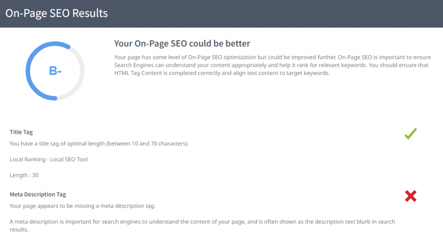This screenshot has height=237, width=443.
Task: Click the missing meta description warning sentence
Action: coord(82,206)
